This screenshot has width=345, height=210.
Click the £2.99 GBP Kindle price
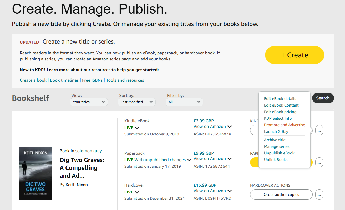pos(204,121)
